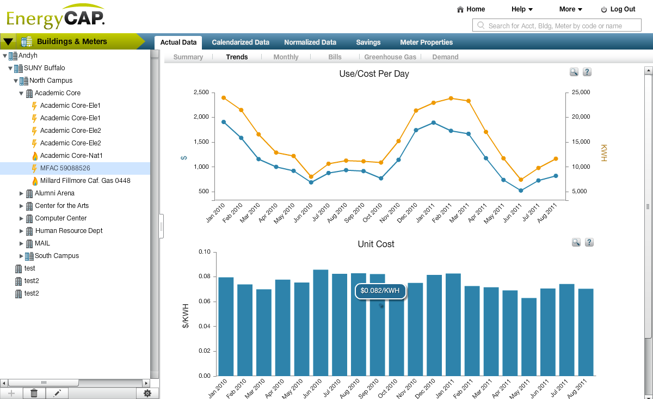653x399 pixels.
Task: Open the magnifier icon on Use/Cost Per Day chart
Action: point(574,71)
